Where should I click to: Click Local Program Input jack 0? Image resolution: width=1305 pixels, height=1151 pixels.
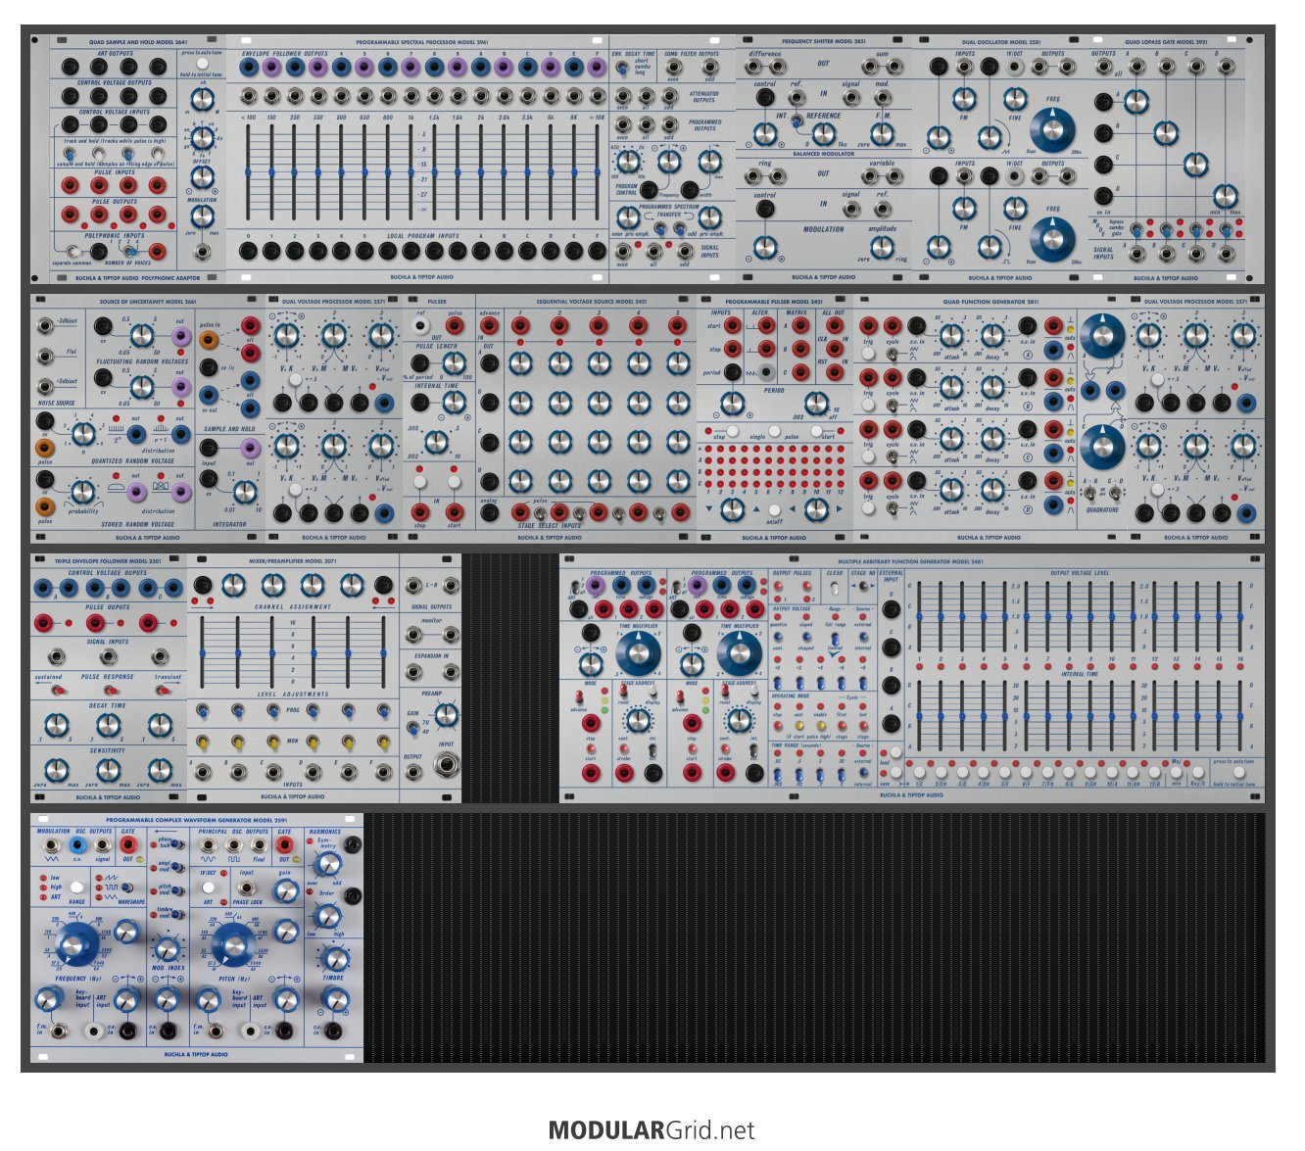pyautogui.click(x=248, y=252)
